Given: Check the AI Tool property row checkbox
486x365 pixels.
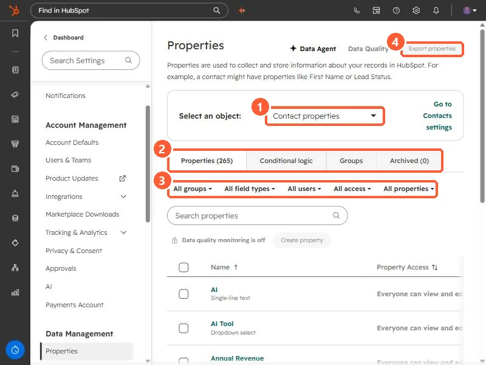Looking at the screenshot, I should 183,328.
